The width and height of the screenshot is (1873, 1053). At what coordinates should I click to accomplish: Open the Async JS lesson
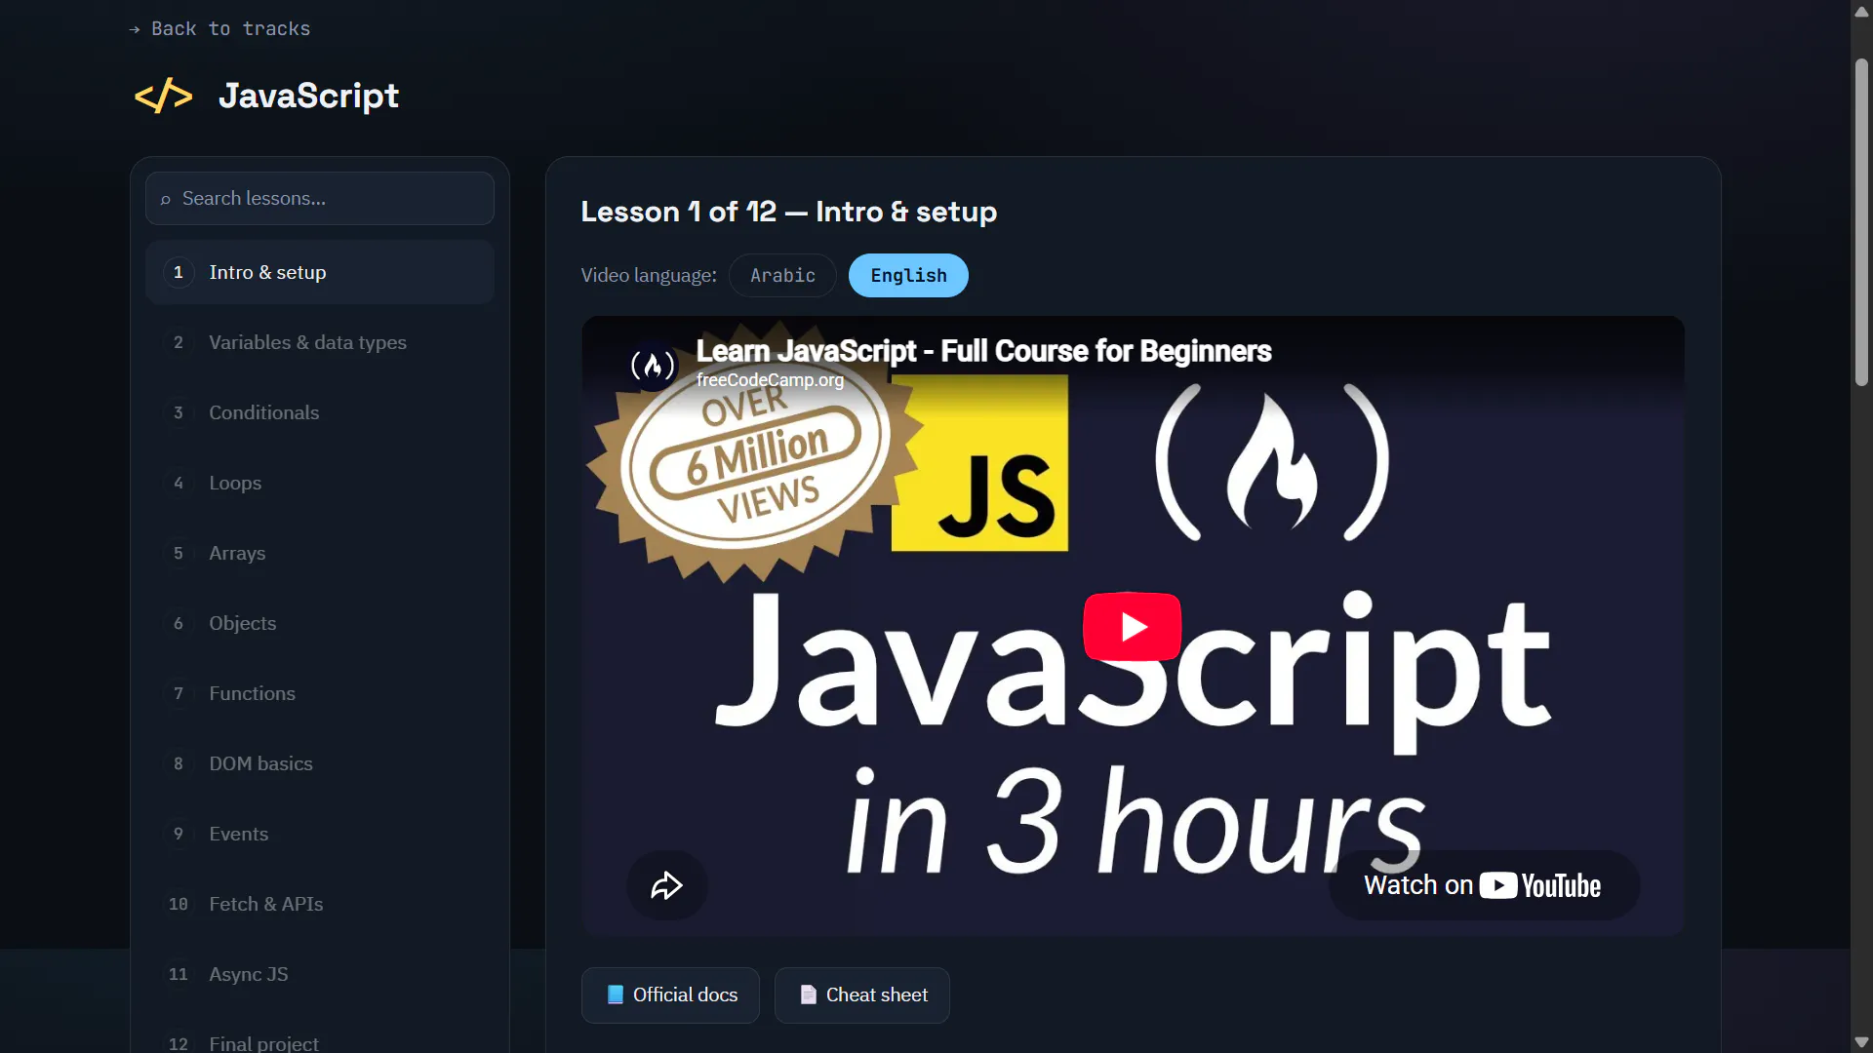[x=320, y=975]
